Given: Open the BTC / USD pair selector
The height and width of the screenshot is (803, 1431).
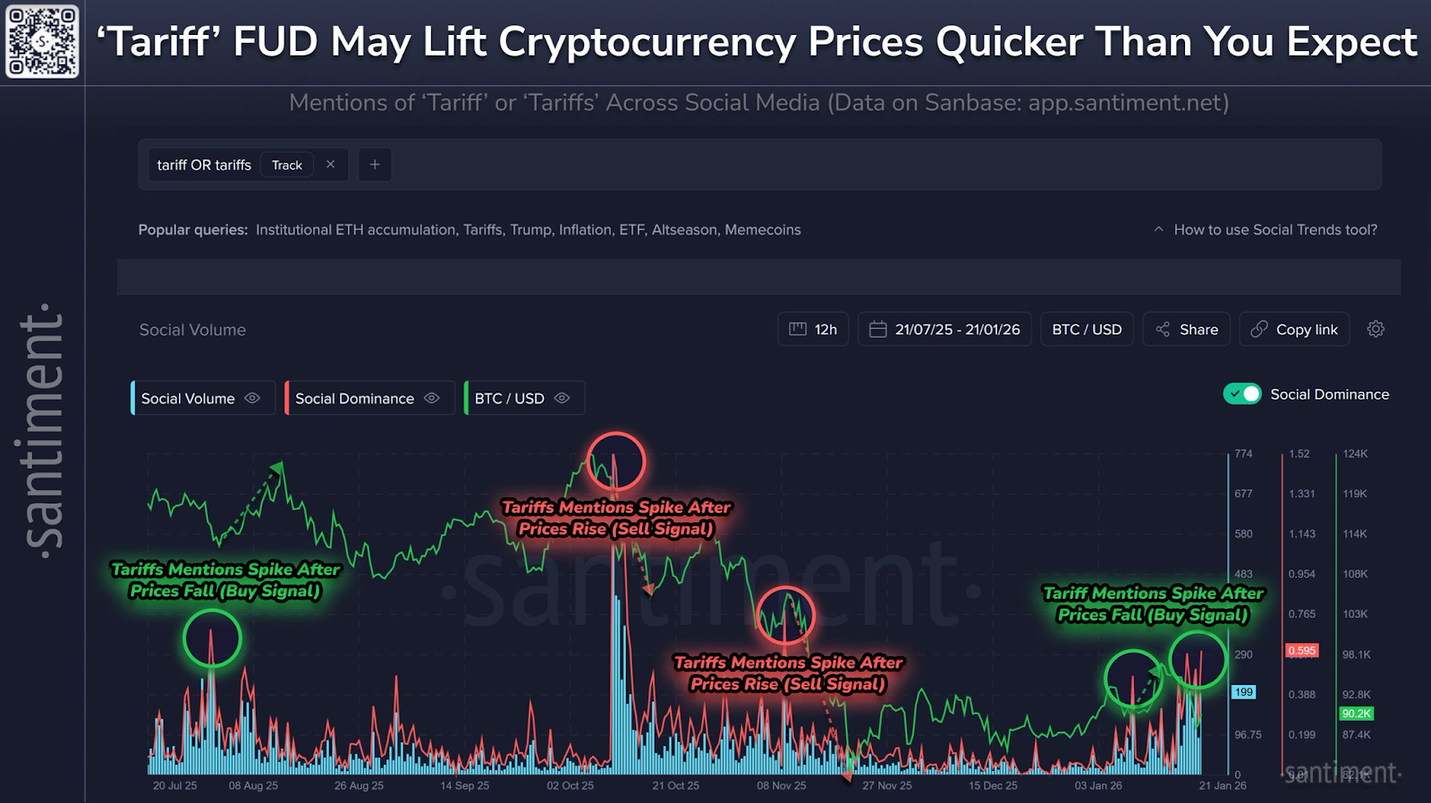Looking at the screenshot, I should [1087, 329].
